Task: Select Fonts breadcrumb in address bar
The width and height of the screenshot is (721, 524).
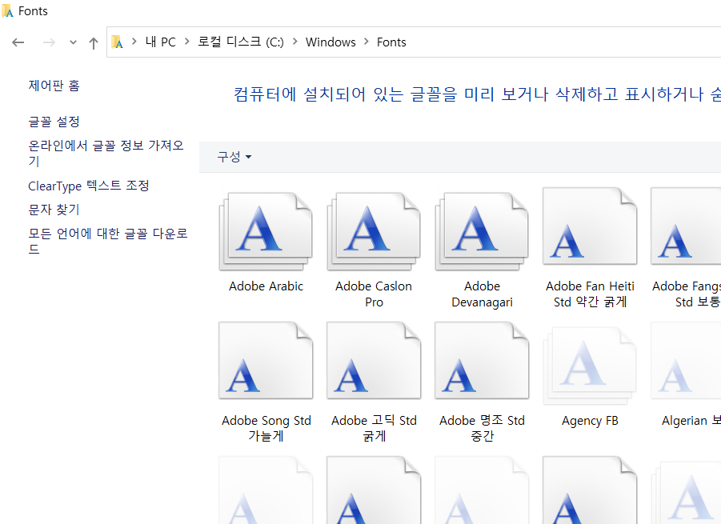Action: click(x=391, y=42)
